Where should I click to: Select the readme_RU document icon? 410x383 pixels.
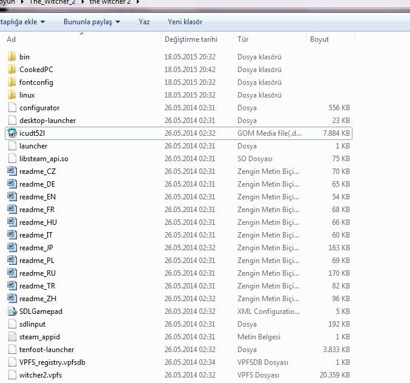[12, 273]
